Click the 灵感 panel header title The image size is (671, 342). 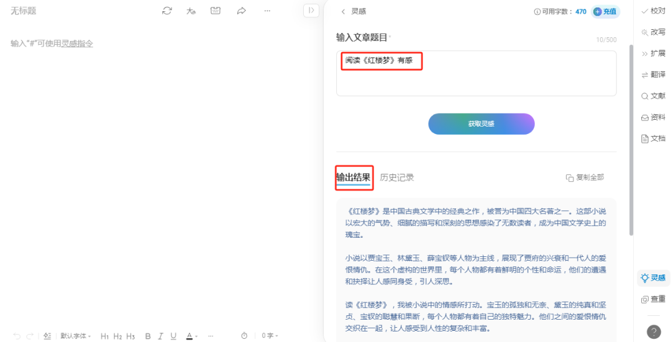click(358, 12)
